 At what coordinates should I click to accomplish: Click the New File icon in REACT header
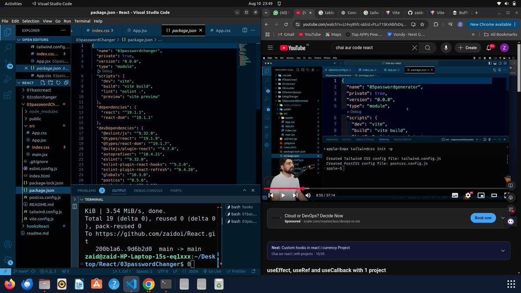pyautogui.click(x=43, y=82)
